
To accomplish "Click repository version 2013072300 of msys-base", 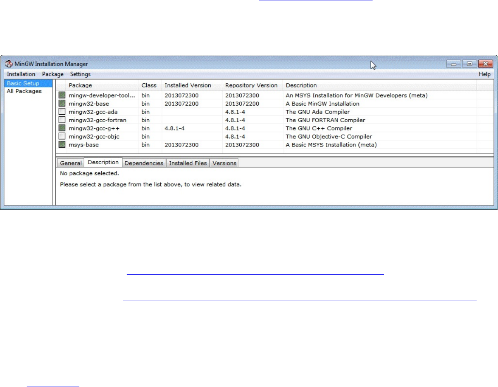I will pos(242,145).
